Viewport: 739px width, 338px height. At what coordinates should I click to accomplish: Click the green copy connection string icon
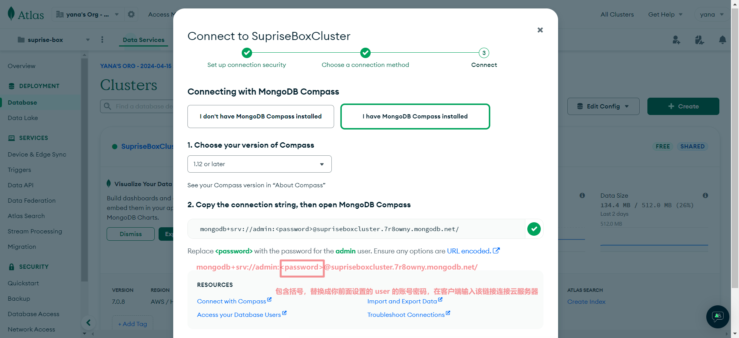pos(534,229)
